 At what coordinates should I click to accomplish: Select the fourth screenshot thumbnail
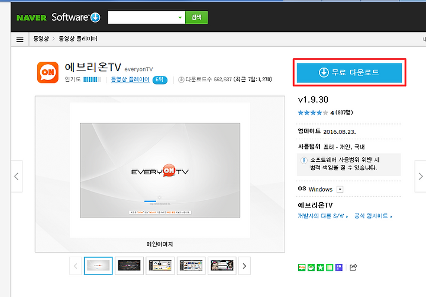click(191, 266)
